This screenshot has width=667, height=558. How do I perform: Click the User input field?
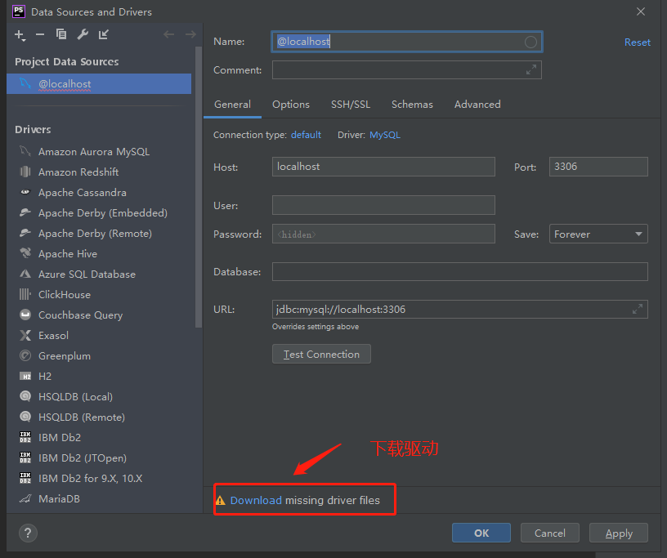pos(383,205)
